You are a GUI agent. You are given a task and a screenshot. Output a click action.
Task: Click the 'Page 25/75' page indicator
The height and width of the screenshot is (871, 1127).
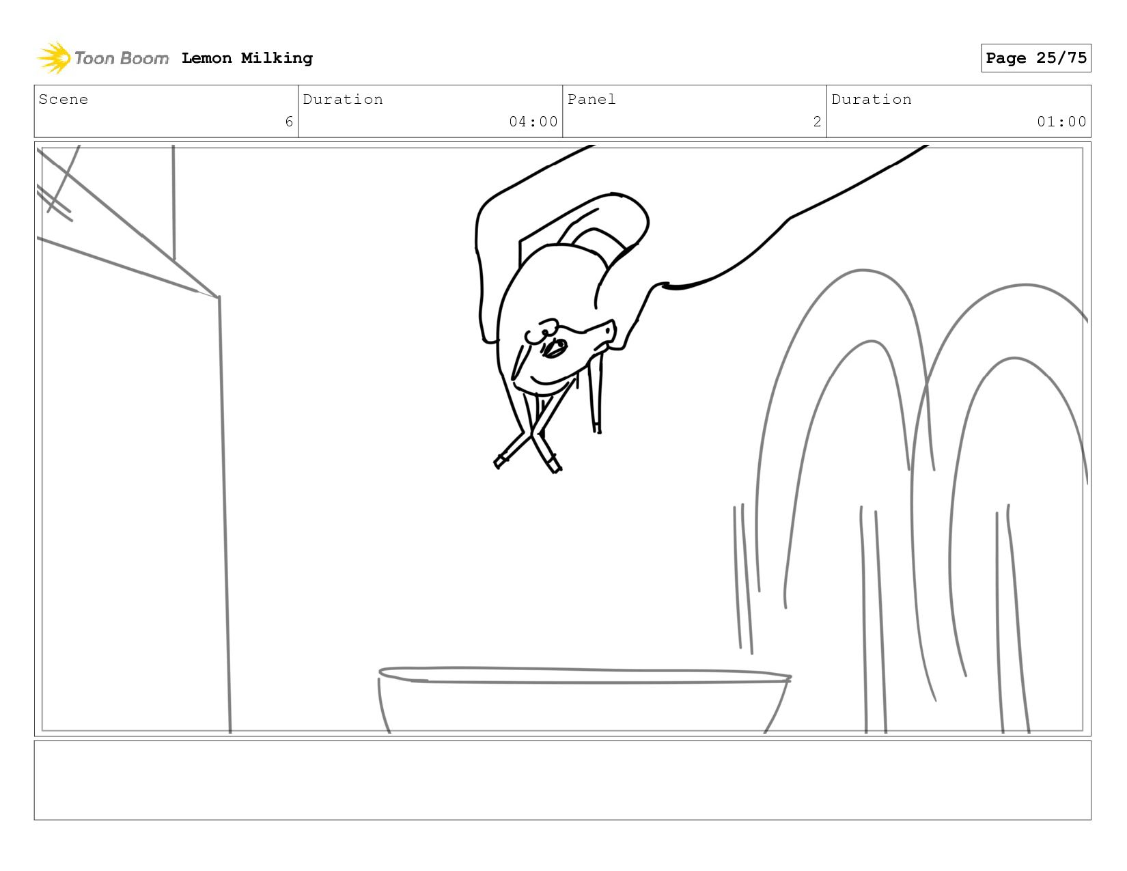(x=1036, y=58)
